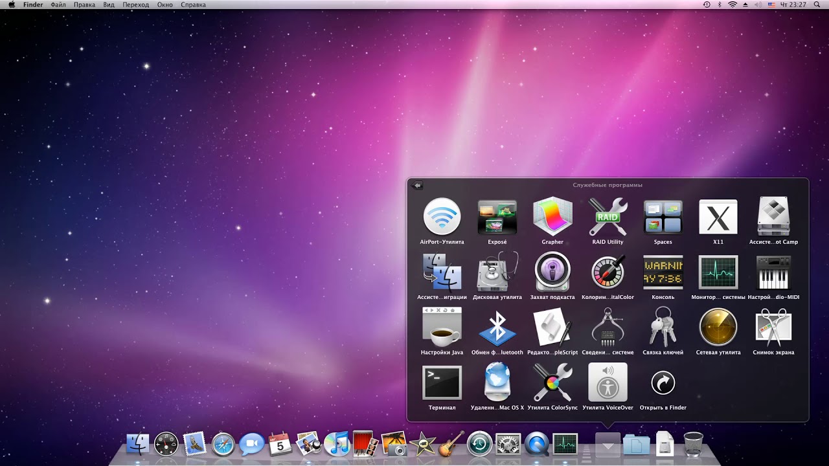Open the Apple menu
Screen dimensions: 829x466
12,5
